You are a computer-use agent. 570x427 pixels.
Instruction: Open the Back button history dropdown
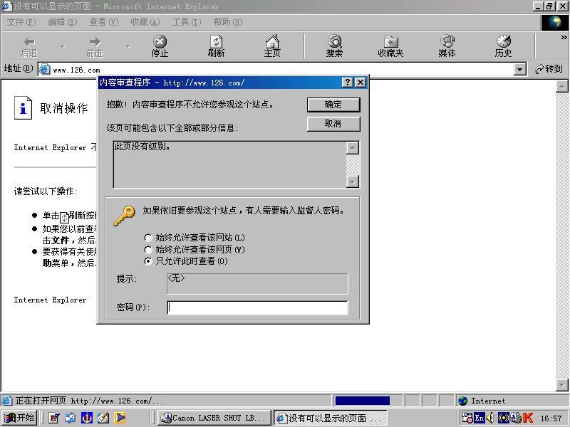tap(63, 47)
